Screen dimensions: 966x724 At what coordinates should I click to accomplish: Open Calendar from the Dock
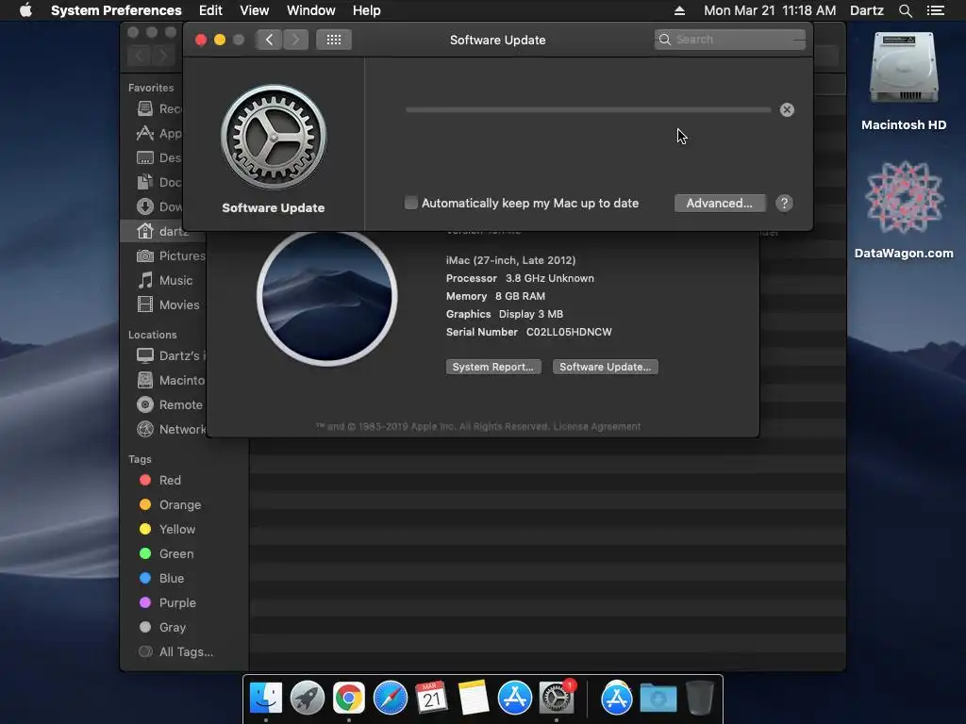pyautogui.click(x=431, y=699)
